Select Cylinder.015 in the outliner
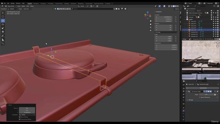 pos(194,34)
